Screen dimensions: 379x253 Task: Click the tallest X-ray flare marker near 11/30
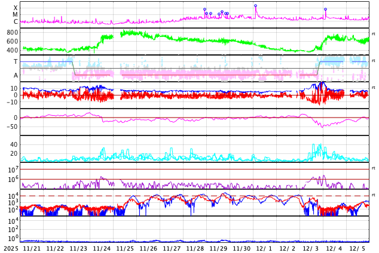[x=255, y=6]
